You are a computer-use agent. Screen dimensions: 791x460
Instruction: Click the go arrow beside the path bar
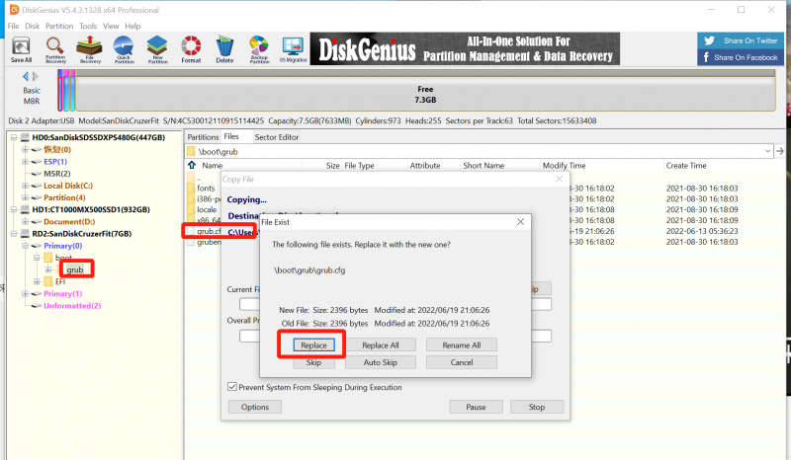tap(780, 151)
